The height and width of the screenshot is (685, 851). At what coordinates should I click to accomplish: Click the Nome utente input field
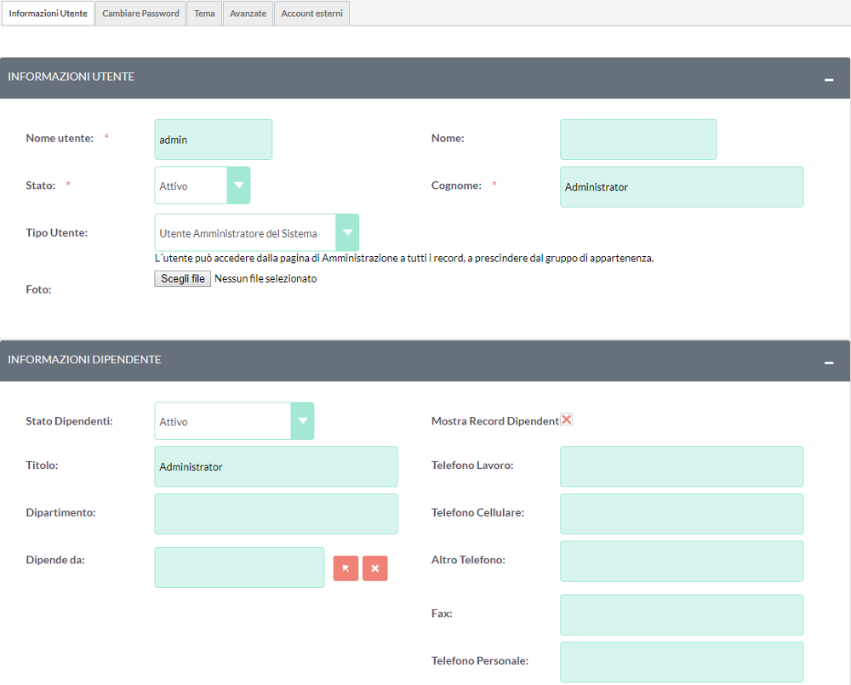click(x=213, y=140)
